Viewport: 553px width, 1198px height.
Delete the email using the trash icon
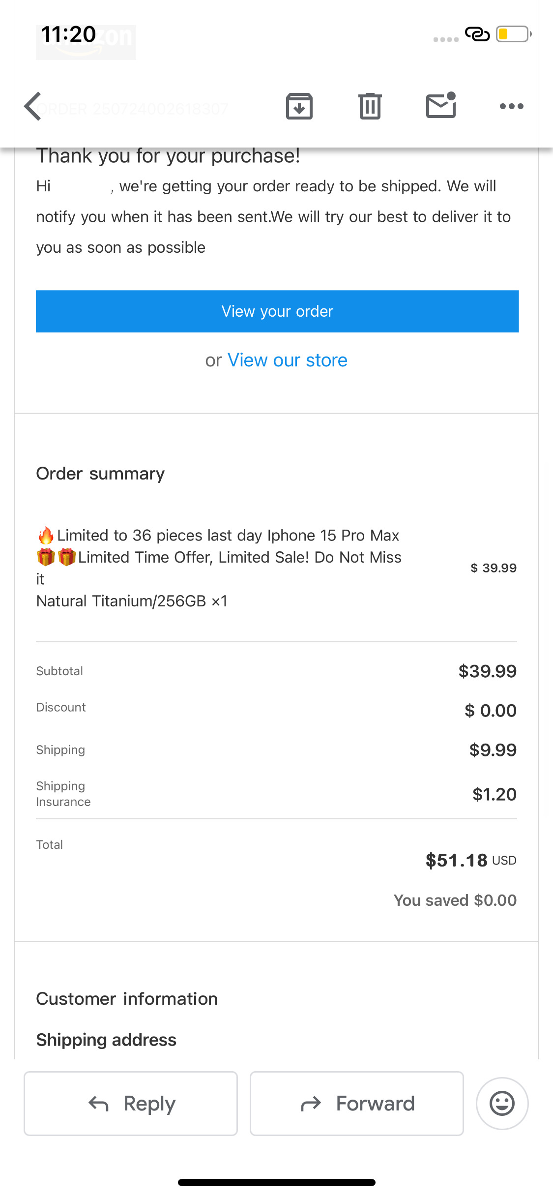370,106
